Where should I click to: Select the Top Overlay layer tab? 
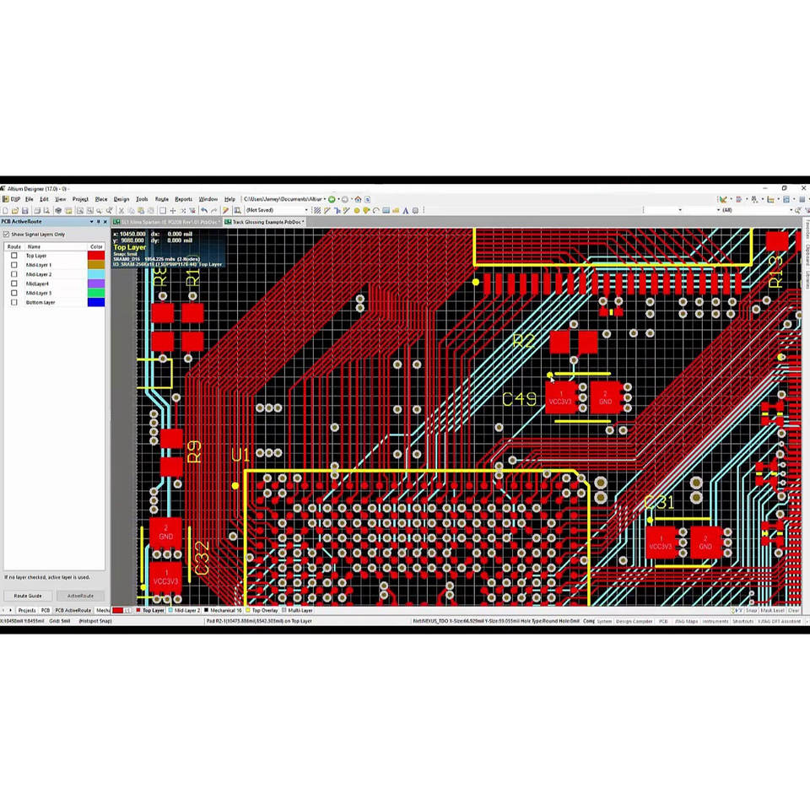click(x=262, y=610)
